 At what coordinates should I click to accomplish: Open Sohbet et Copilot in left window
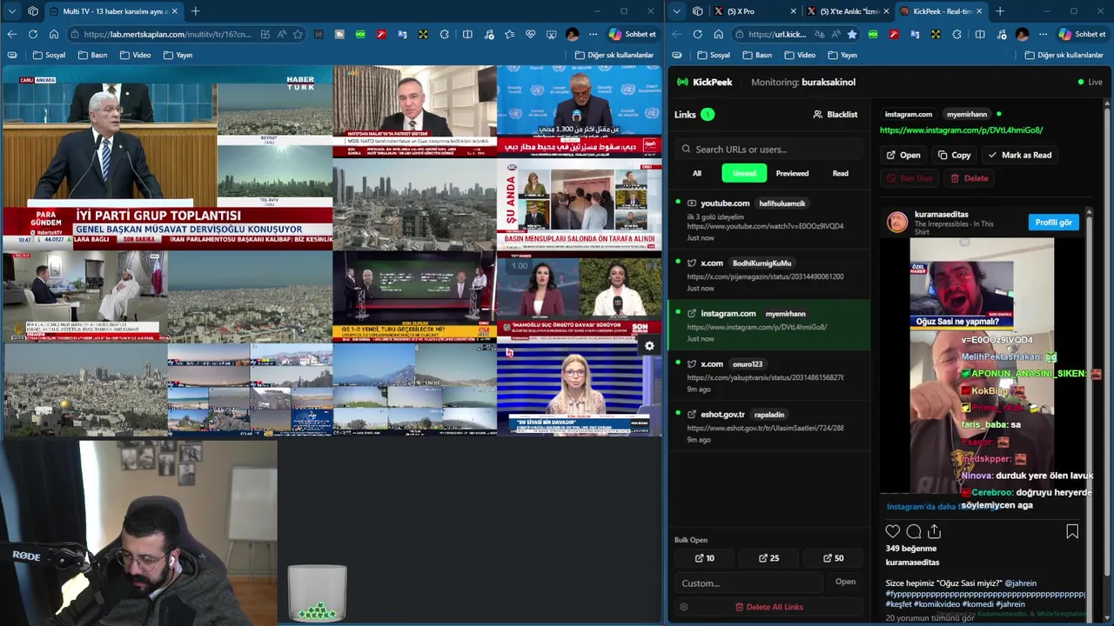point(633,34)
